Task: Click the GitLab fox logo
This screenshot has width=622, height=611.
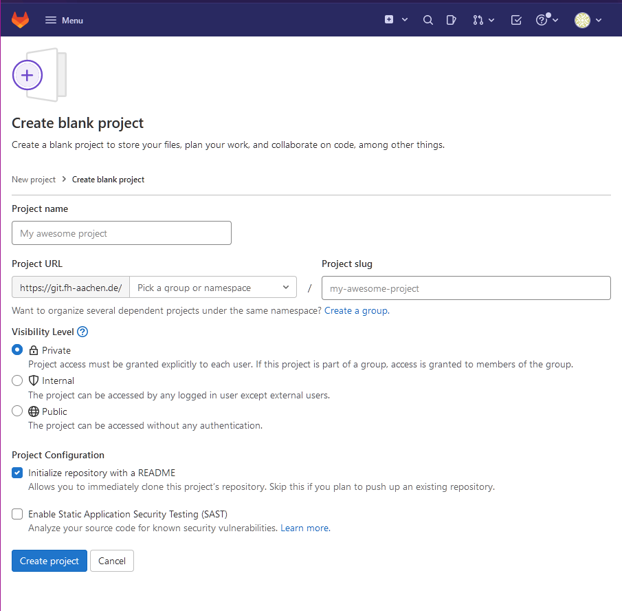Action: pyautogui.click(x=20, y=19)
